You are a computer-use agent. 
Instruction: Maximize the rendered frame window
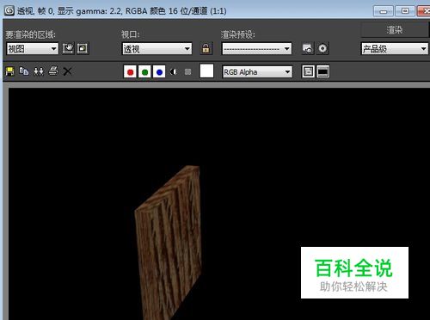pos(405,11)
